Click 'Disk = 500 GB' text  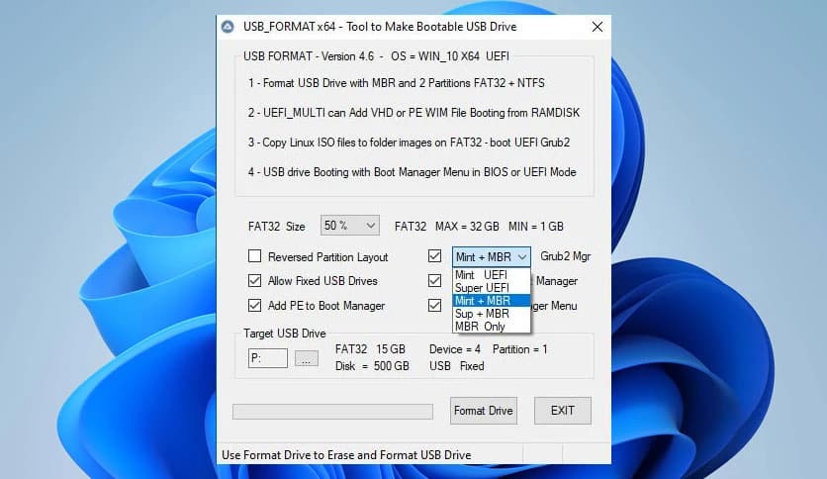coord(372,366)
